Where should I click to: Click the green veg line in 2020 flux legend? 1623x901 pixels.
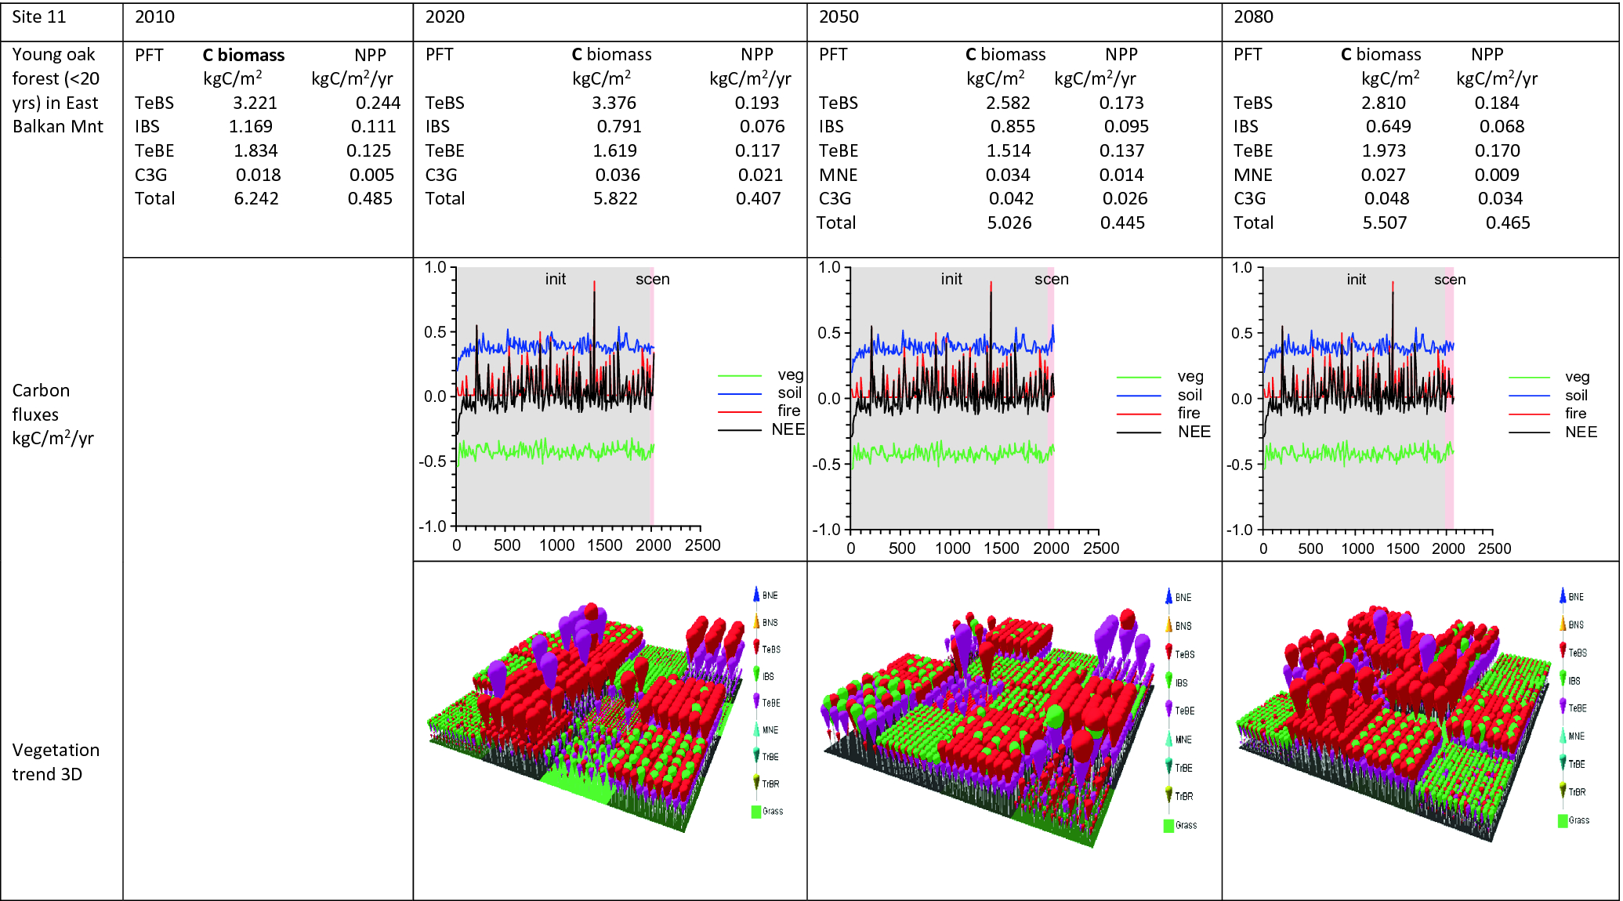(x=740, y=376)
